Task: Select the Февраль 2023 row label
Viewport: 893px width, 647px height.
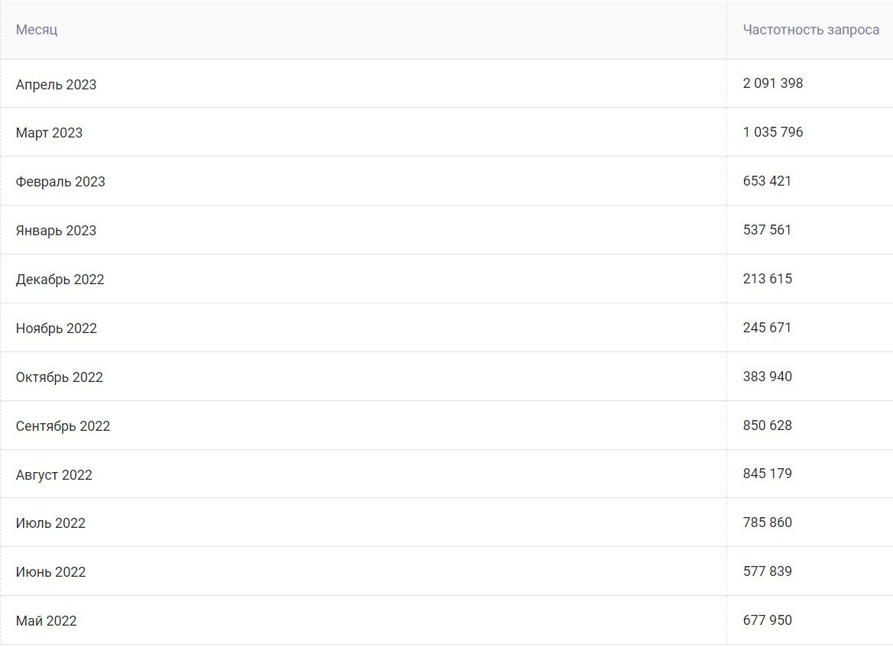Action: pyautogui.click(x=60, y=182)
